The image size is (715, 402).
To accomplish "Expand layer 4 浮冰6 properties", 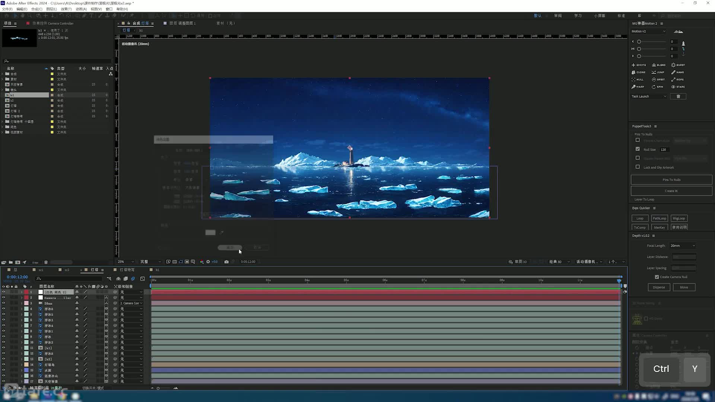I will click(x=22, y=309).
